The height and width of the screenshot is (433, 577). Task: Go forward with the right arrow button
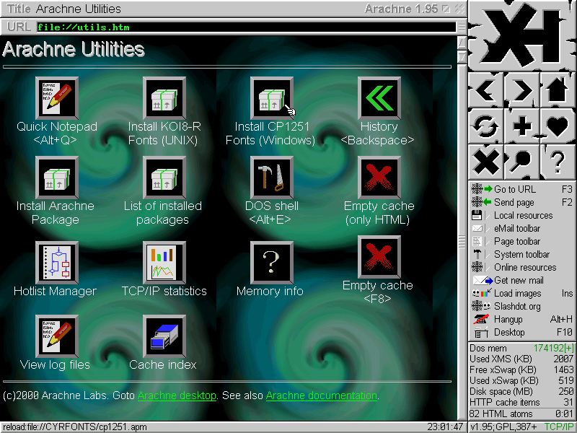coord(521,89)
